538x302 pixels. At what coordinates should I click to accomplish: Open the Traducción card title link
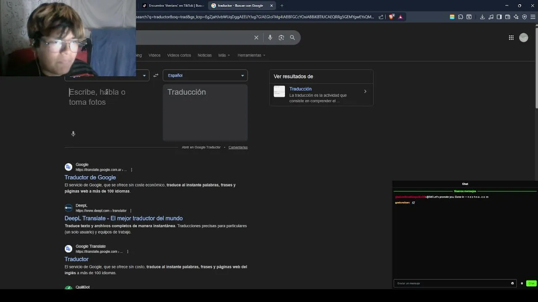(301, 89)
